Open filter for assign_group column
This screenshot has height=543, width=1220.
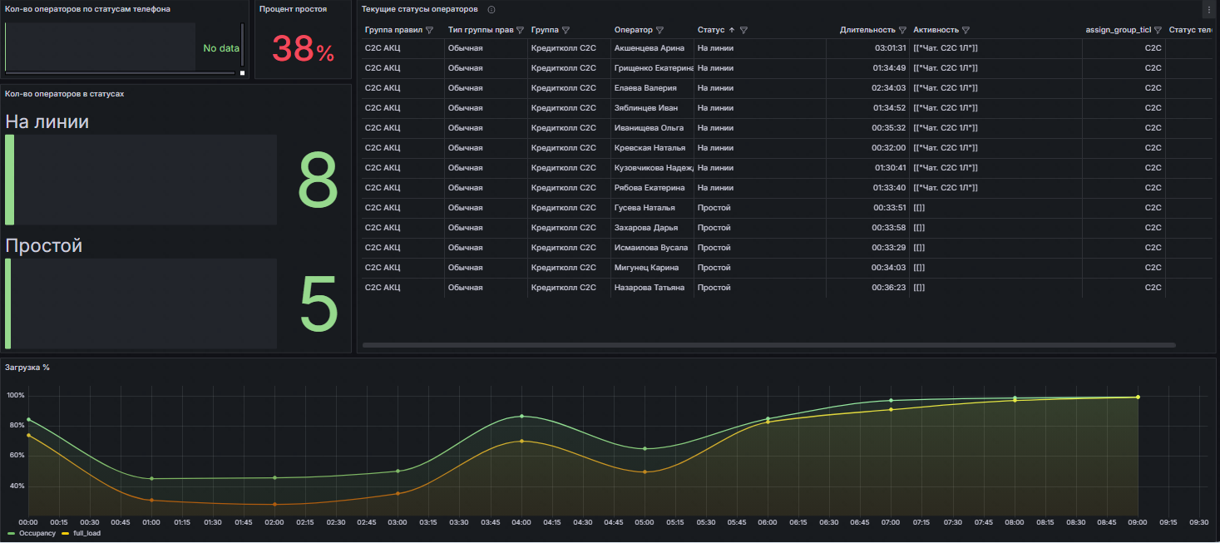click(1157, 30)
